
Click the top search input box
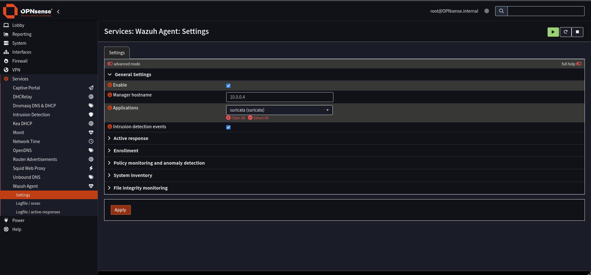click(546, 11)
